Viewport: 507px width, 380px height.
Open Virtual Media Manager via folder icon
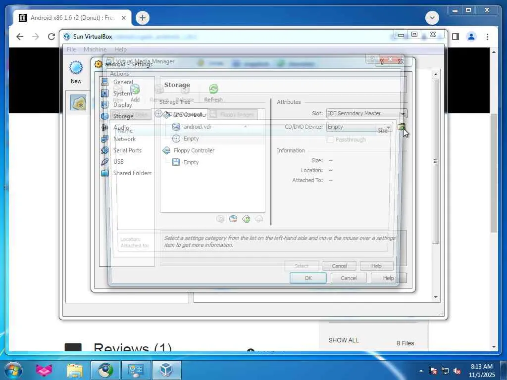click(401, 127)
